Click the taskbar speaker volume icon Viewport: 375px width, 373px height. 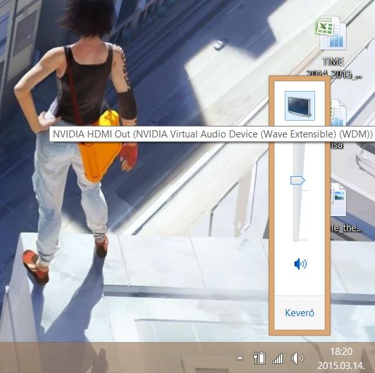(297, 358)
